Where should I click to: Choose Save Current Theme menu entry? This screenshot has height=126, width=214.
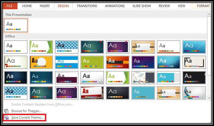[x=27, y=118]
